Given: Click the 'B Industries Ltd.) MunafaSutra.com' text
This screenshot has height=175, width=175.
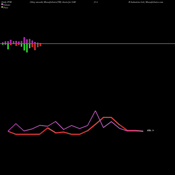Looking at the screenshot, I should pos(146,2).
